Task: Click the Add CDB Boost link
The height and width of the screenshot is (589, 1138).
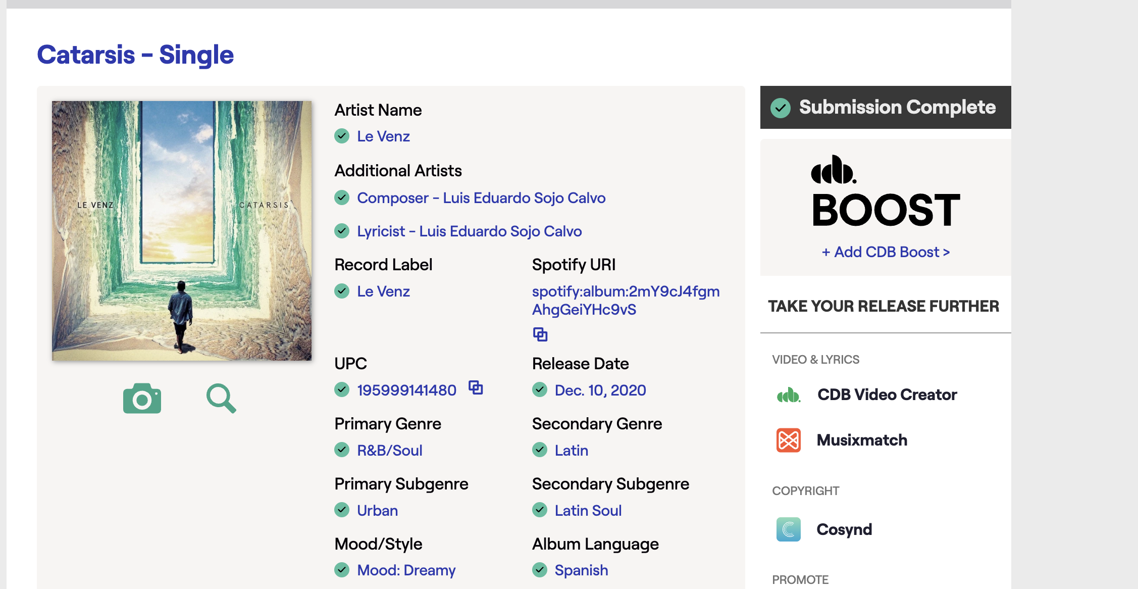Action: (x=886, y=252)
